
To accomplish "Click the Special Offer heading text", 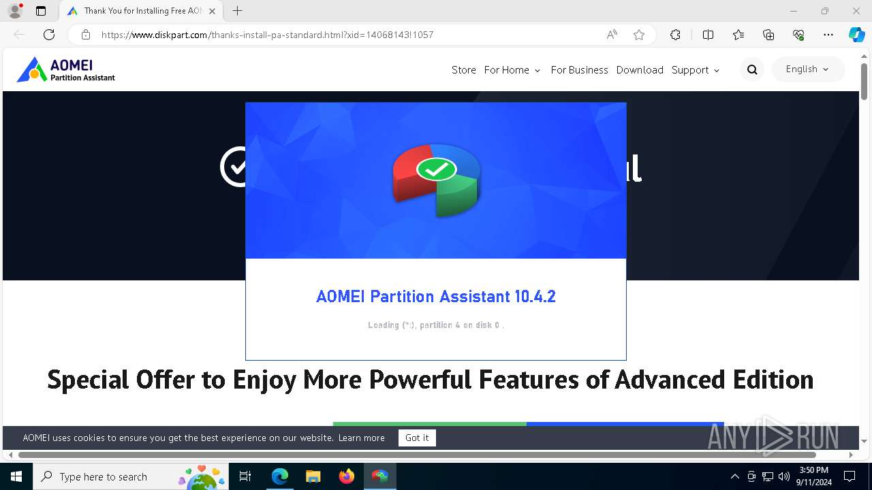I will click(x=431, y=379).
